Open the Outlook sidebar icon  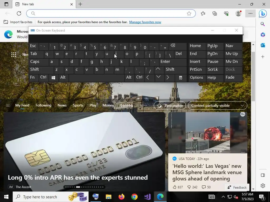coord(263,45)
